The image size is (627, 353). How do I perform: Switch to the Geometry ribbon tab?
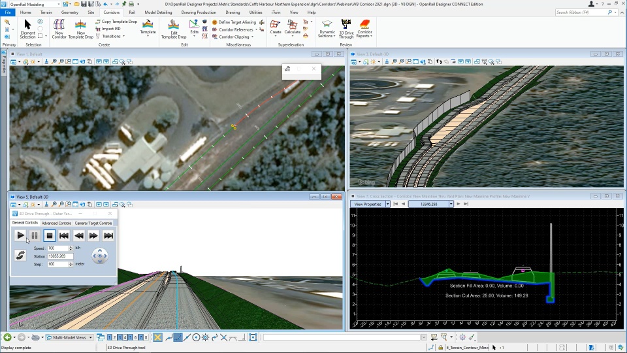(x=69, y=12)
